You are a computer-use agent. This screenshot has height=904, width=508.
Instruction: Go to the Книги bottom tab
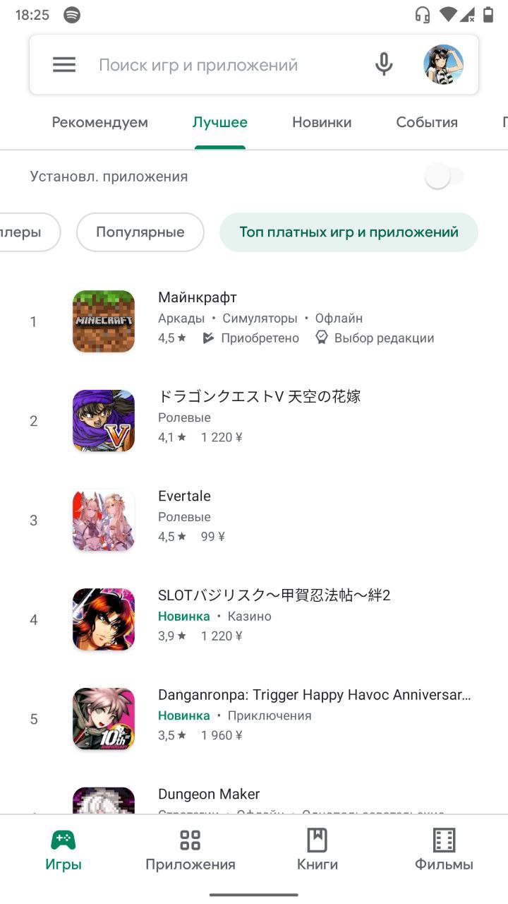(x=317, y=850)
